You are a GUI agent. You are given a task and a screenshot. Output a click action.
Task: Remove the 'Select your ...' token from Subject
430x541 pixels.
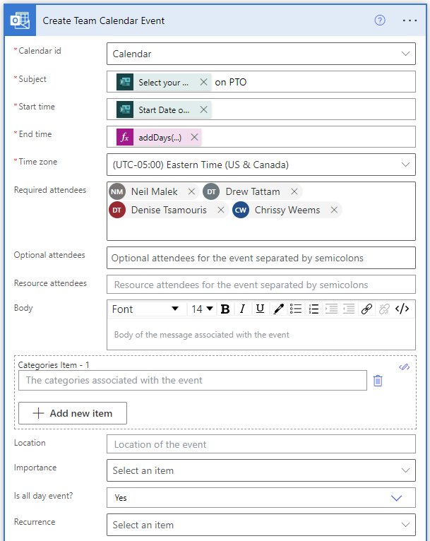point(203,82)
